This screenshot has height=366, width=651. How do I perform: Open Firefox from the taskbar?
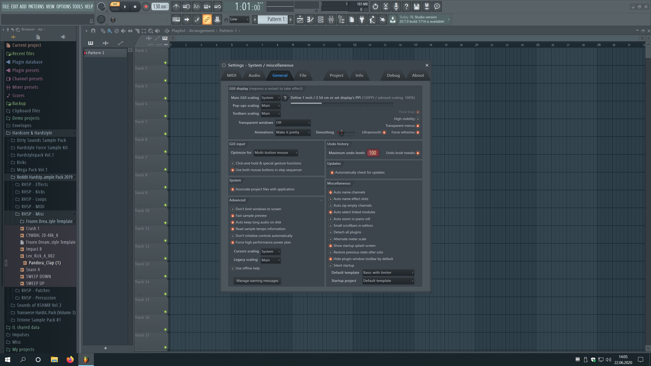click(x=70, y=359)
